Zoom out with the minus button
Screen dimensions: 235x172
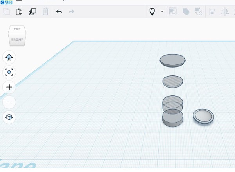coord(9,102)
